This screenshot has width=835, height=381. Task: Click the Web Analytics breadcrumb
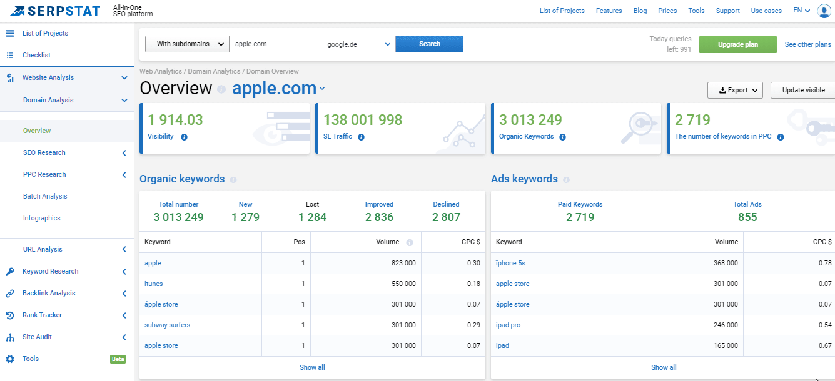(161, 71)
